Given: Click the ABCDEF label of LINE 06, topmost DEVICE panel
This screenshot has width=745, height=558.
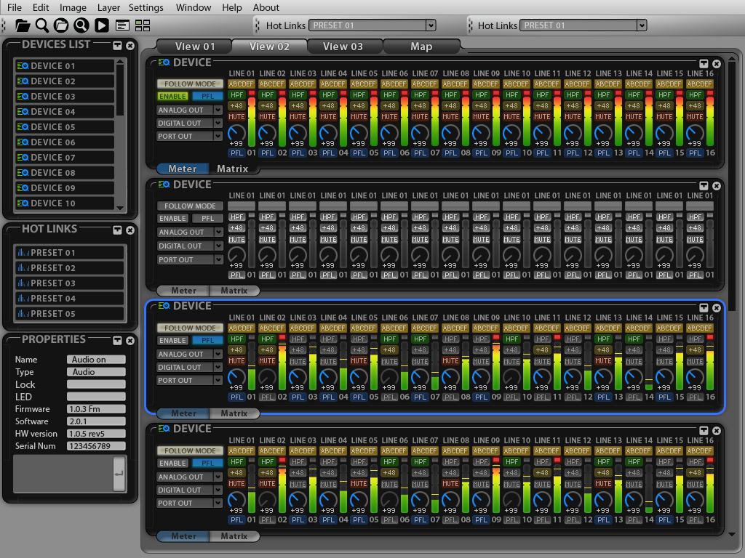Looking at the screenshot, I should (394, 84).
